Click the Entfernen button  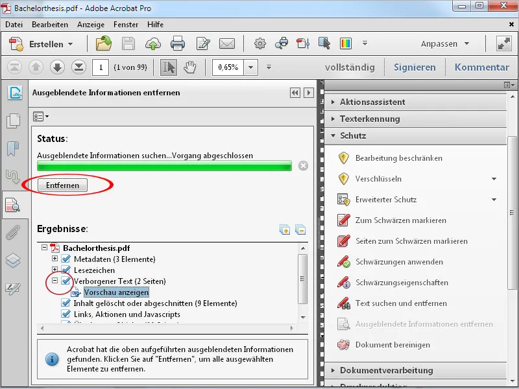[x=62, y=185]
